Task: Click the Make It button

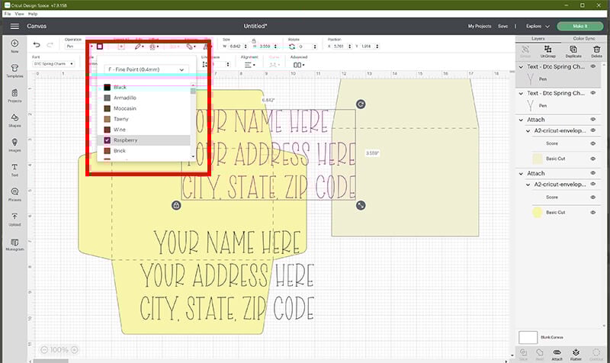Action: point(580,26)
